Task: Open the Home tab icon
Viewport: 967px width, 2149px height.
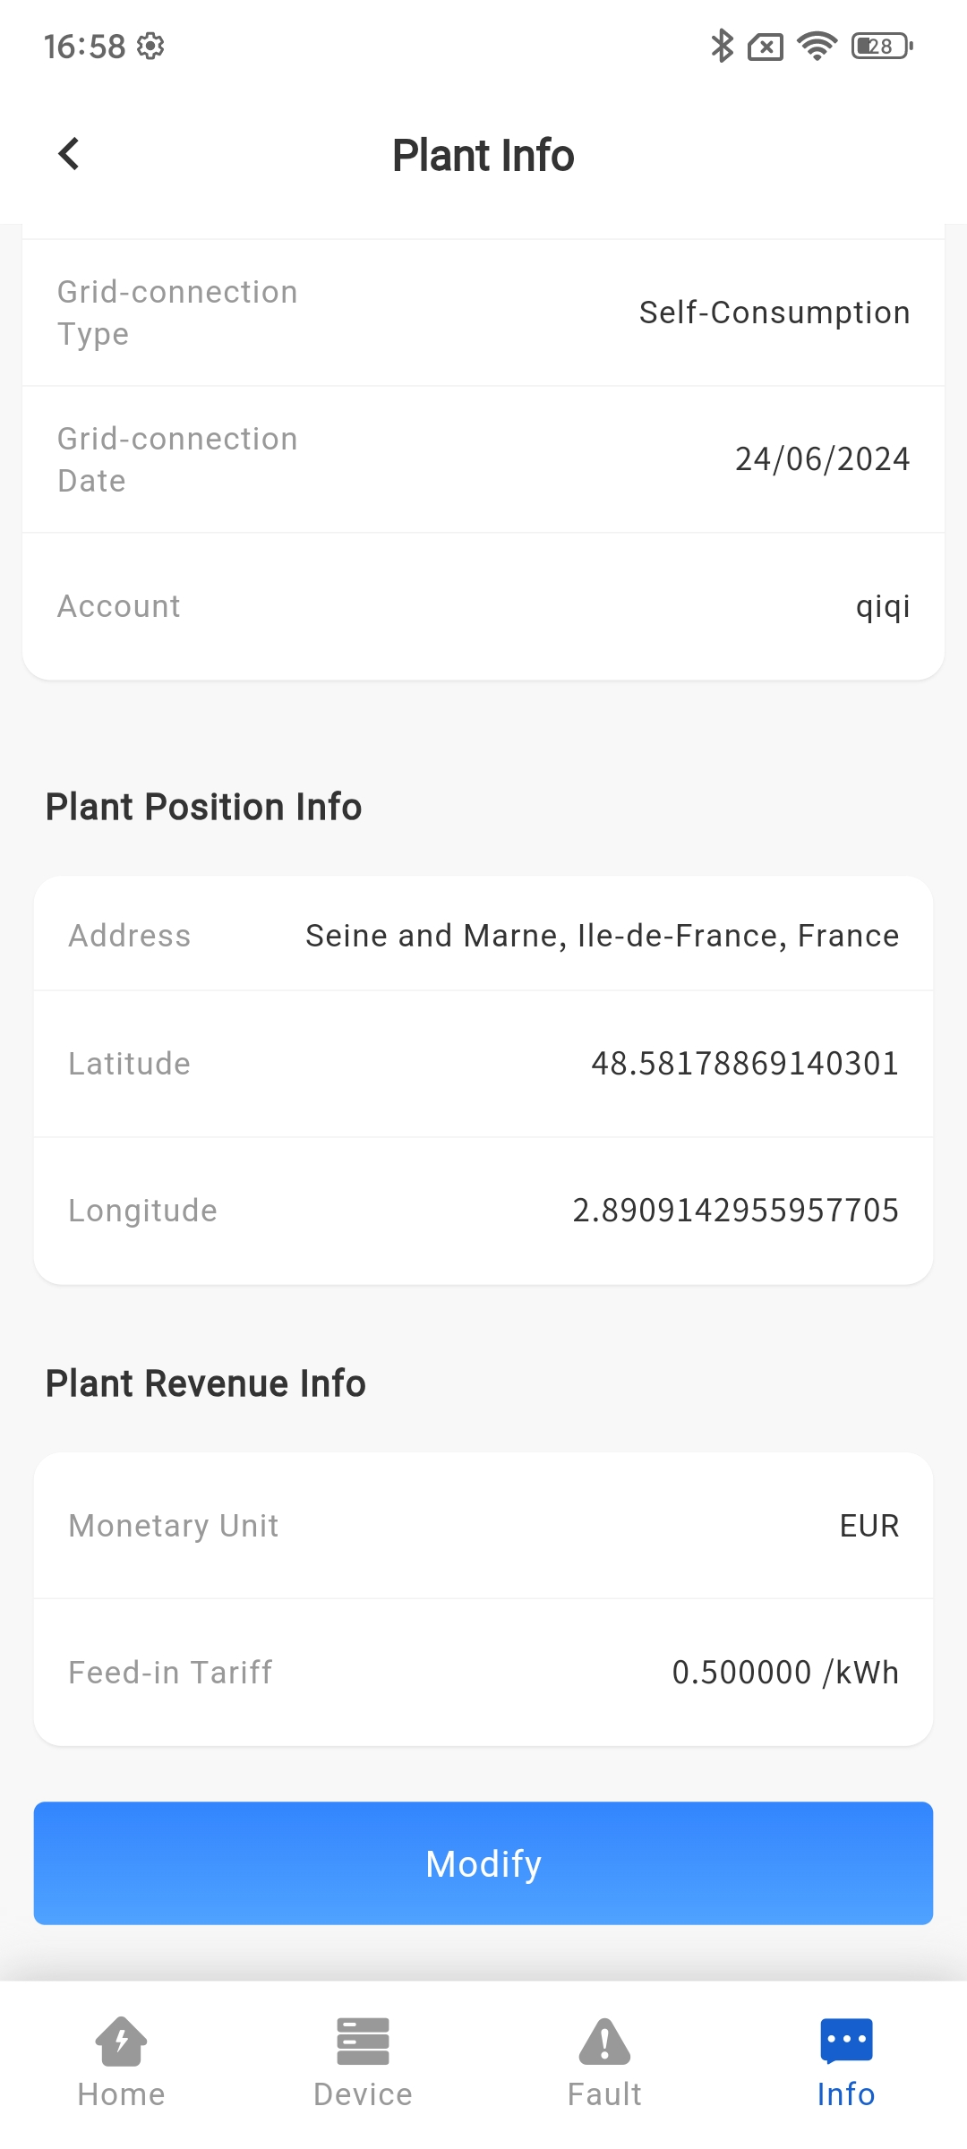Action: [x=121, y=2042]
